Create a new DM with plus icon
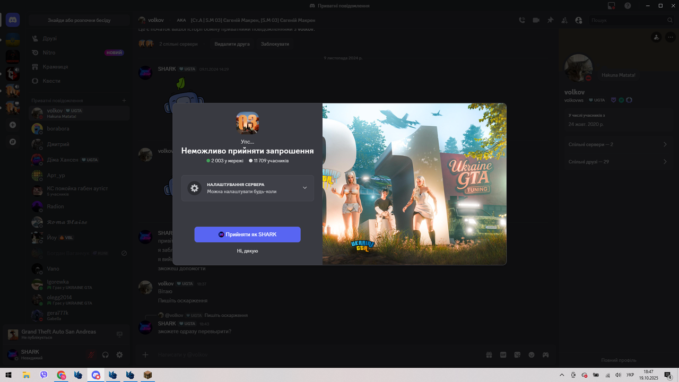Image resolution: width=679 pixels, height=382 pixels. tap(124, 100)
